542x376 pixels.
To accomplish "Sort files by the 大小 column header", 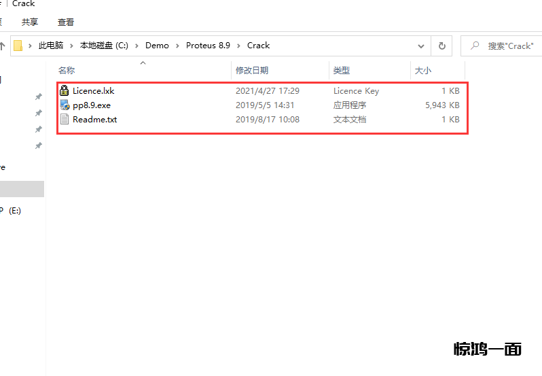I will [422, 71].
